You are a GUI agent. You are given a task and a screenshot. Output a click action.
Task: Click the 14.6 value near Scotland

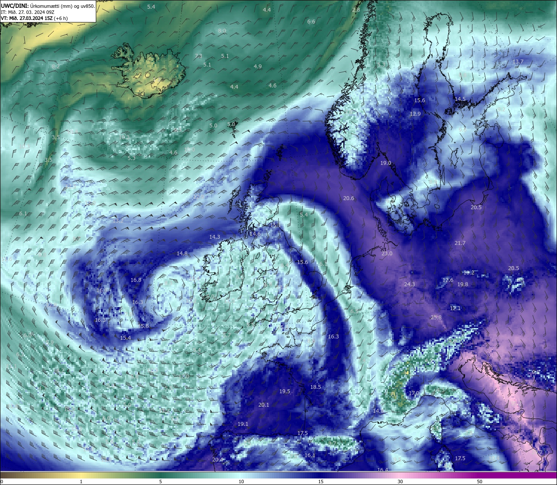tap(255, 234)
